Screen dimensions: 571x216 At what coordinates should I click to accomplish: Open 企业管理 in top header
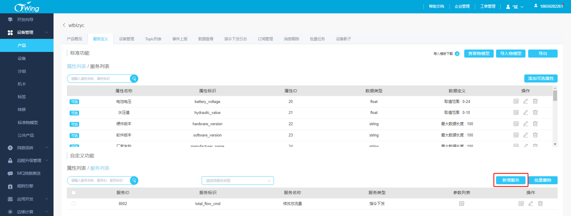462,6
